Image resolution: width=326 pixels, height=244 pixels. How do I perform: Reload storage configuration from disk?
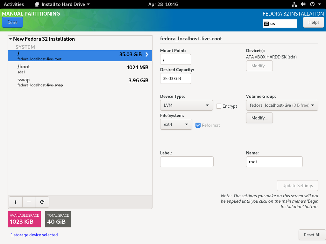pos(42,202)
